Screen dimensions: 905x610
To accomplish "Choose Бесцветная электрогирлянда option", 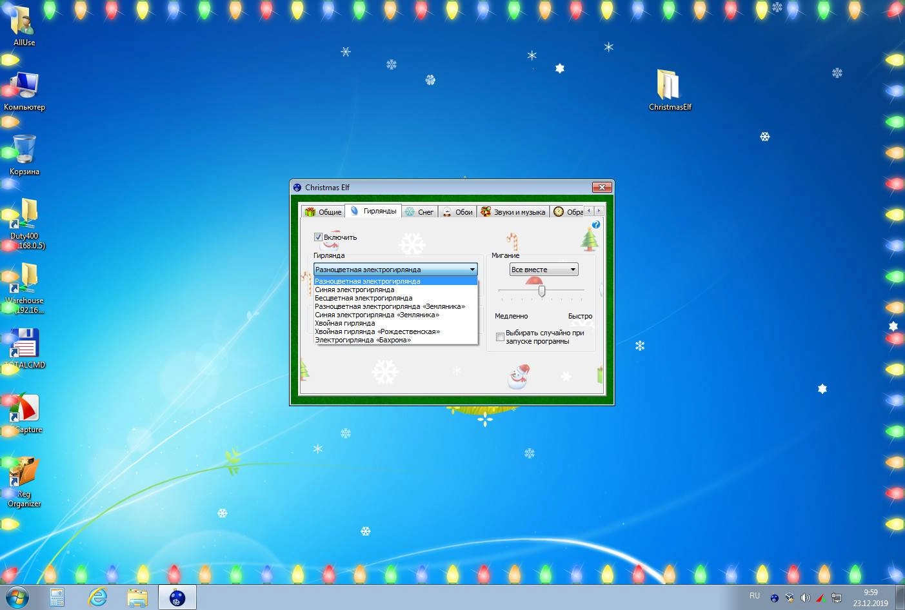I will pos(395,298).
